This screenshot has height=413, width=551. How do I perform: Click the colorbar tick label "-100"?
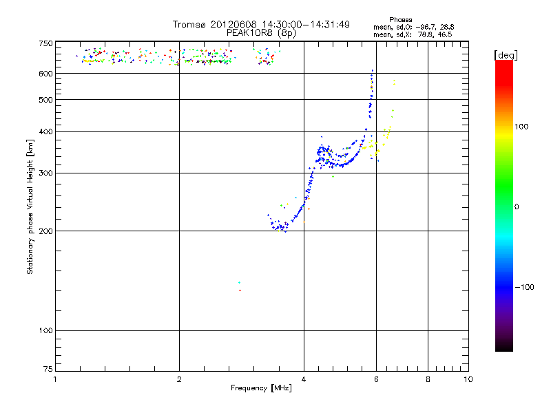(524, 287)
